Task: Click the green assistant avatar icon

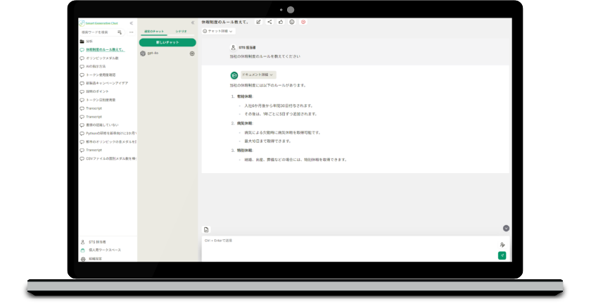Action: click(234, 75)
